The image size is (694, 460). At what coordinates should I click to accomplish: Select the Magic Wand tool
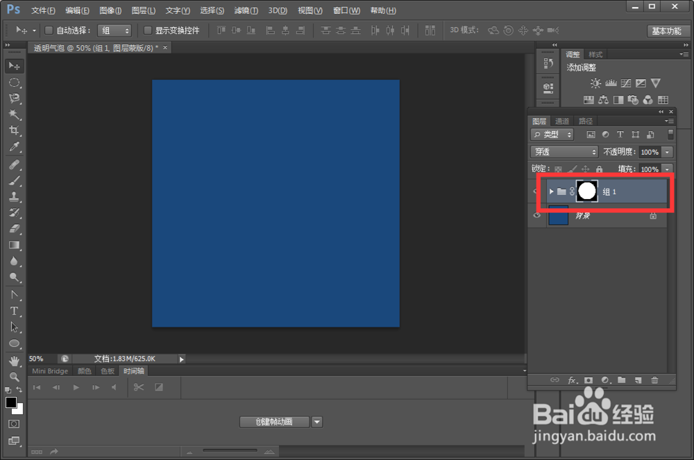coord(14,114)
